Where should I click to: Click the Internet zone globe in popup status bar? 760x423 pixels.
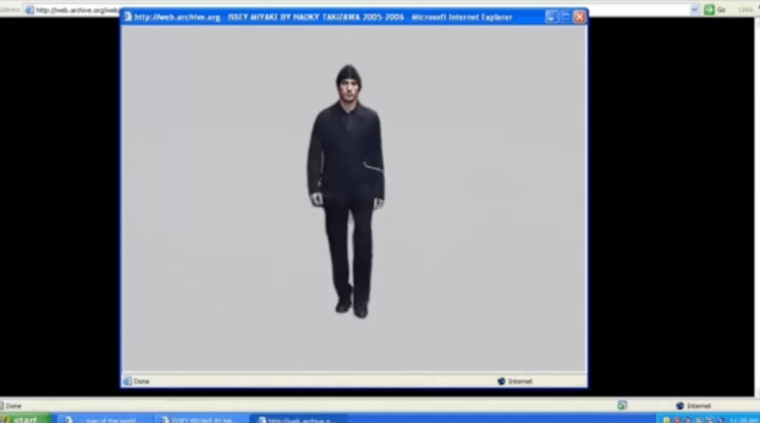(501, 381)
